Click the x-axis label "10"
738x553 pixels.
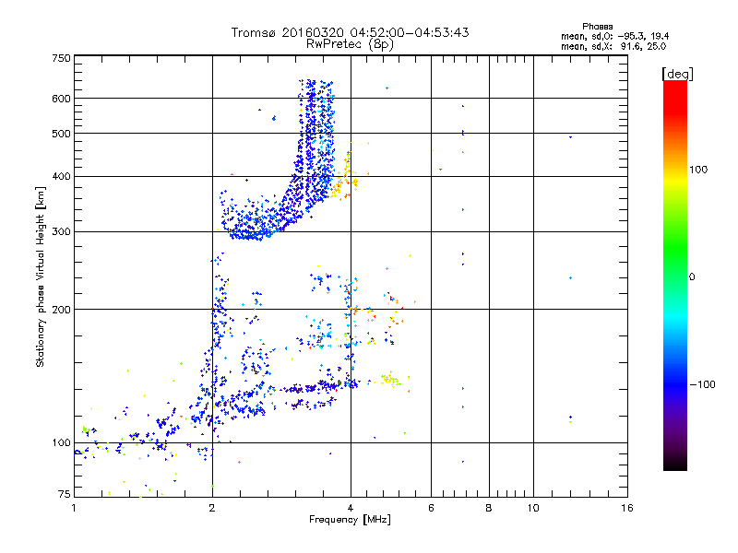click(x=533, y=508)
